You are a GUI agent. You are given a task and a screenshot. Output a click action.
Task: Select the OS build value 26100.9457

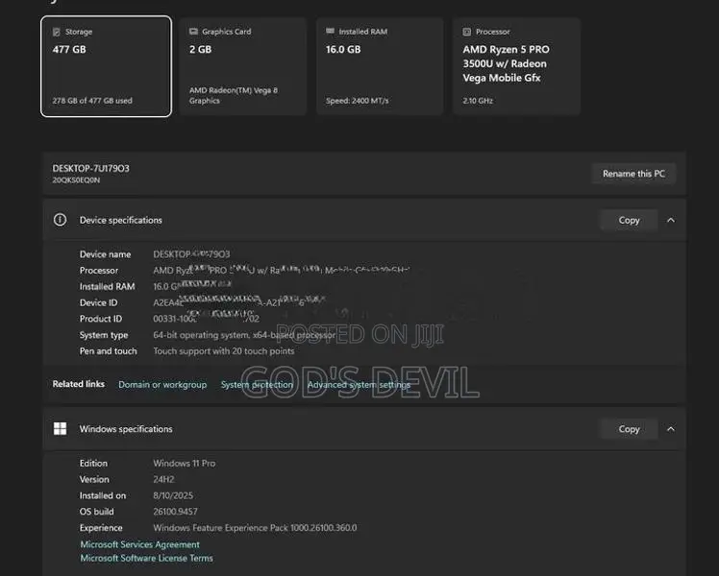tap(175, 512)
